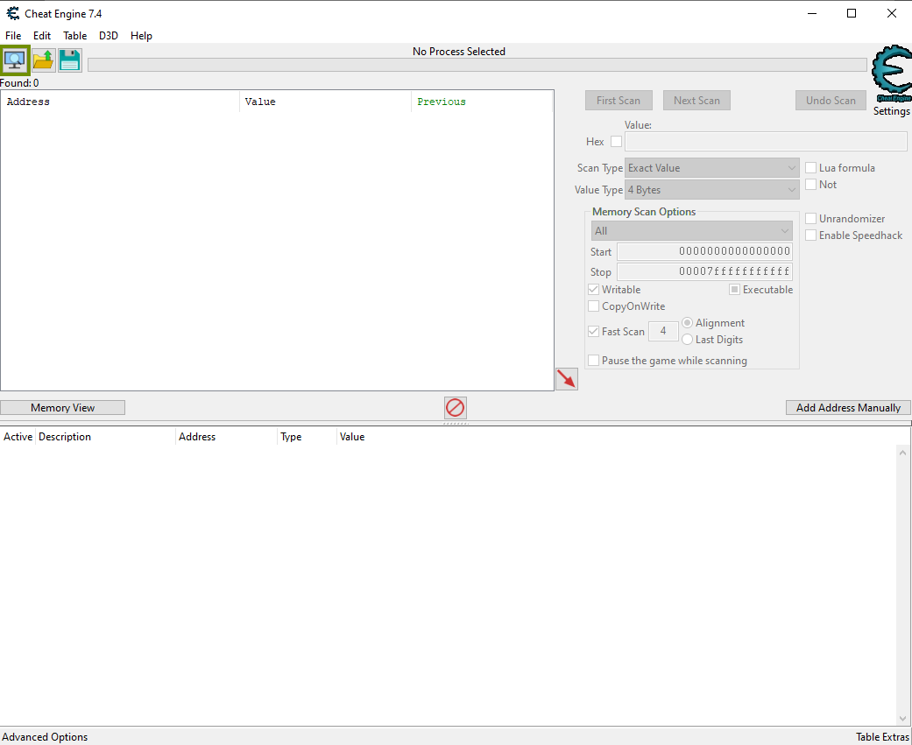Click the Stop address field
912x745 pixels.
704,271
